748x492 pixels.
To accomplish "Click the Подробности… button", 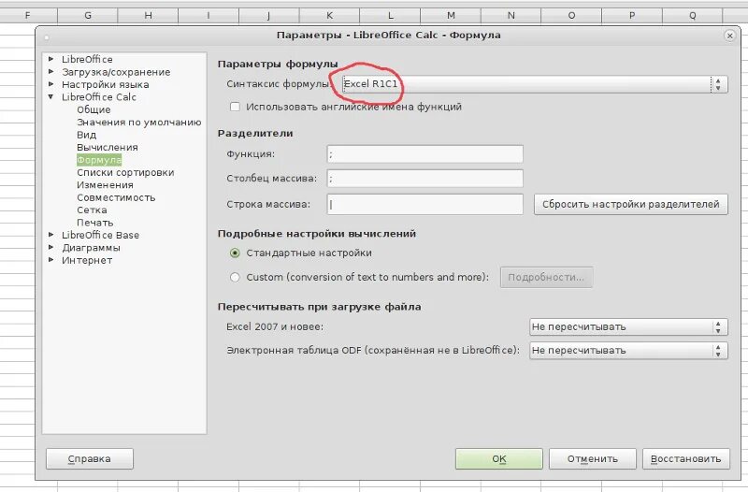I will coord(546,277).
